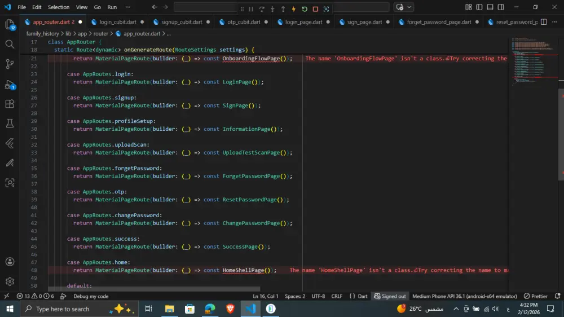The image size is (564, 317).
Task: Open the widget inspector debug icon
Action: point(326,9)
